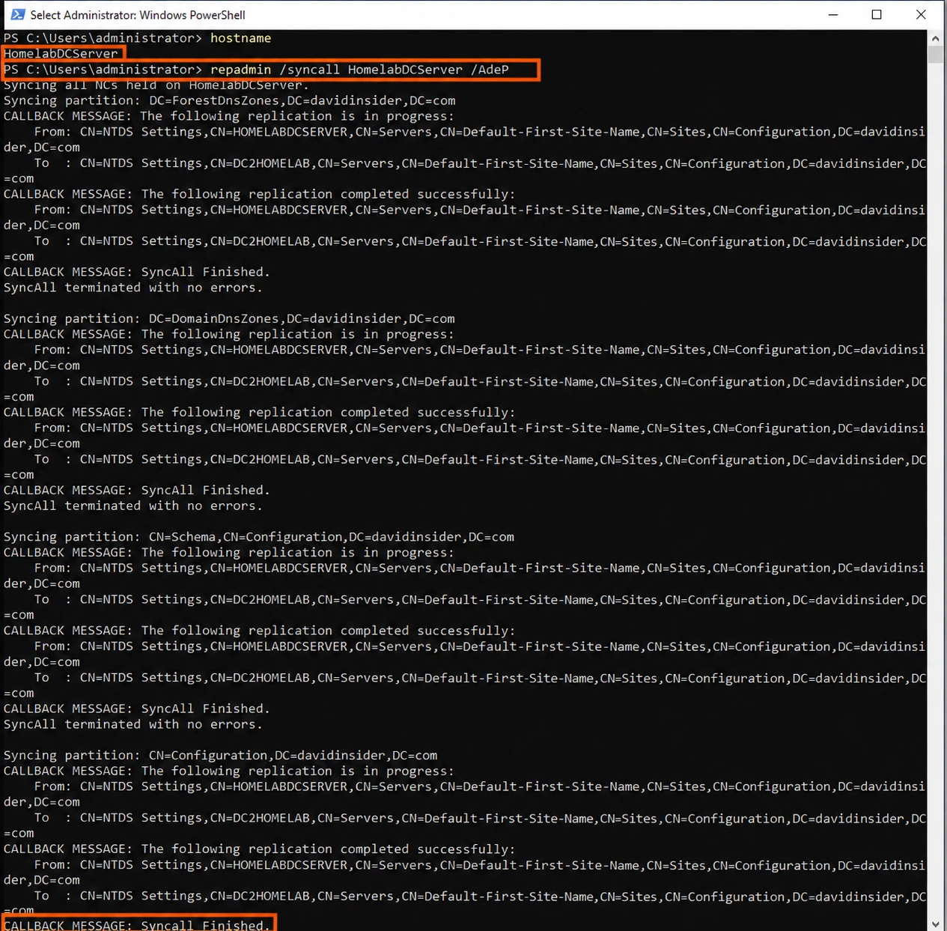Screen dimensions: 947x931
Task: Click the window title 'Select Administrator: Windows PowerShell'
Action: coord(138,15)
